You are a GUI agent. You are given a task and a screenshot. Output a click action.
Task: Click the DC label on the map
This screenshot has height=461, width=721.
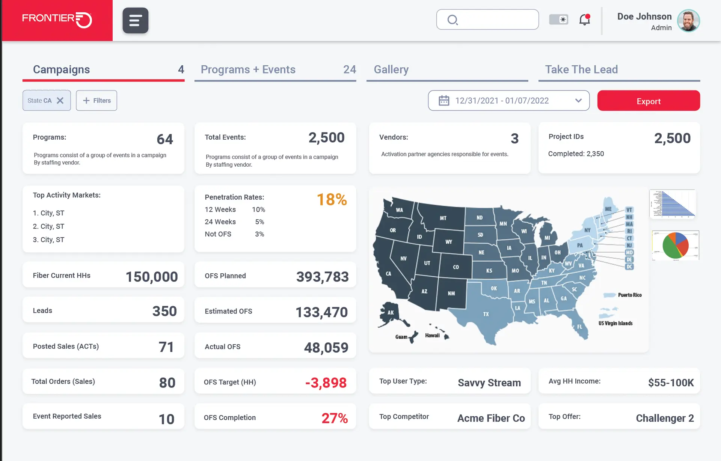click(x=630, y=267)
